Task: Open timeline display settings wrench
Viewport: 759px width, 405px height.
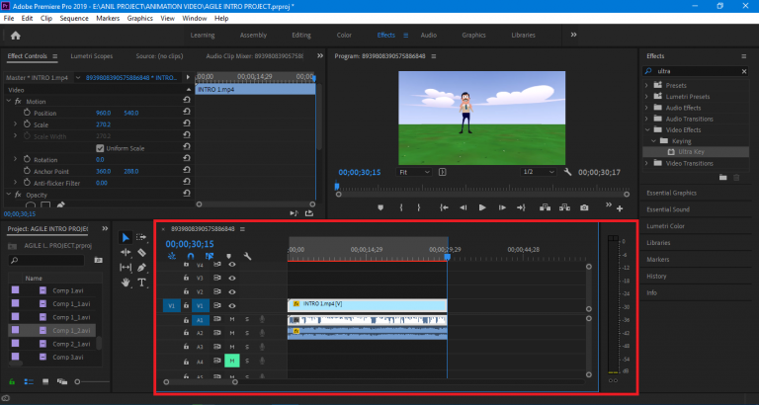Action: tap(247, 257)
